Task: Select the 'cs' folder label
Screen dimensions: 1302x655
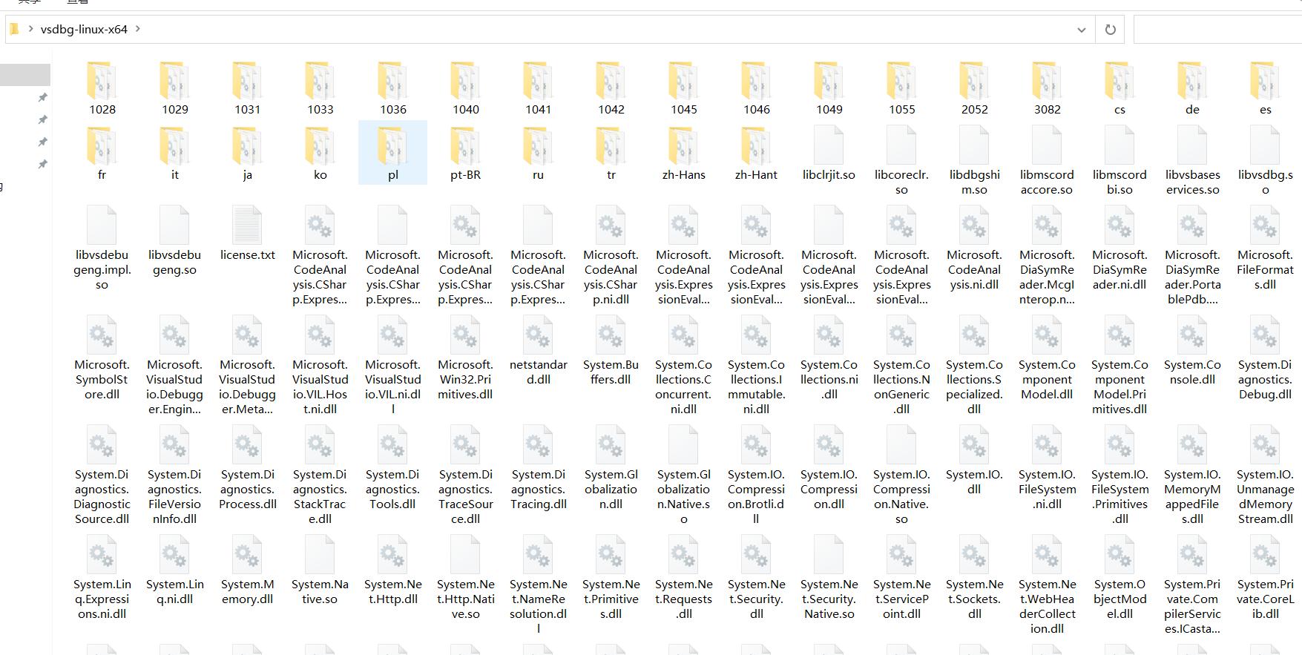Action: pyautogui.click(x=1119, y=110)
